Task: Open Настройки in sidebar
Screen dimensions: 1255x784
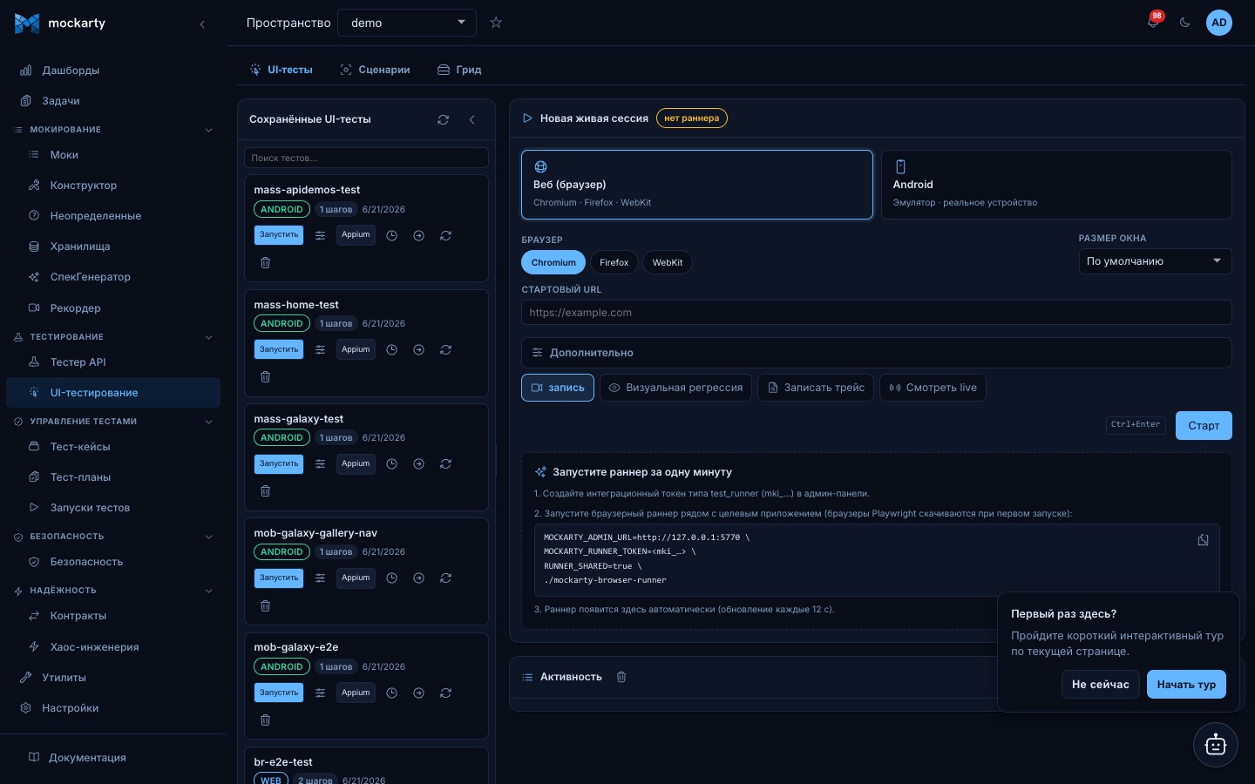Action: (113, 708)
